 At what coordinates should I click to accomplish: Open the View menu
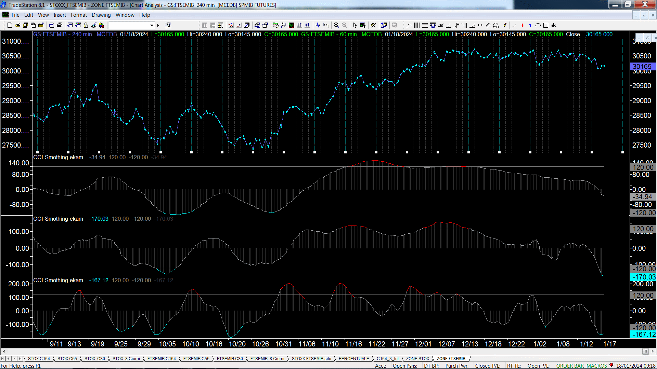tap(43, 15)
